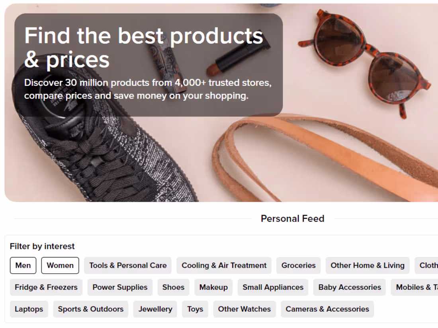Filter the feed by Groceries
438x328 pixels.
click(298, 265)
